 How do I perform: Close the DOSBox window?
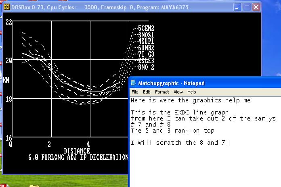click(256, 8)
